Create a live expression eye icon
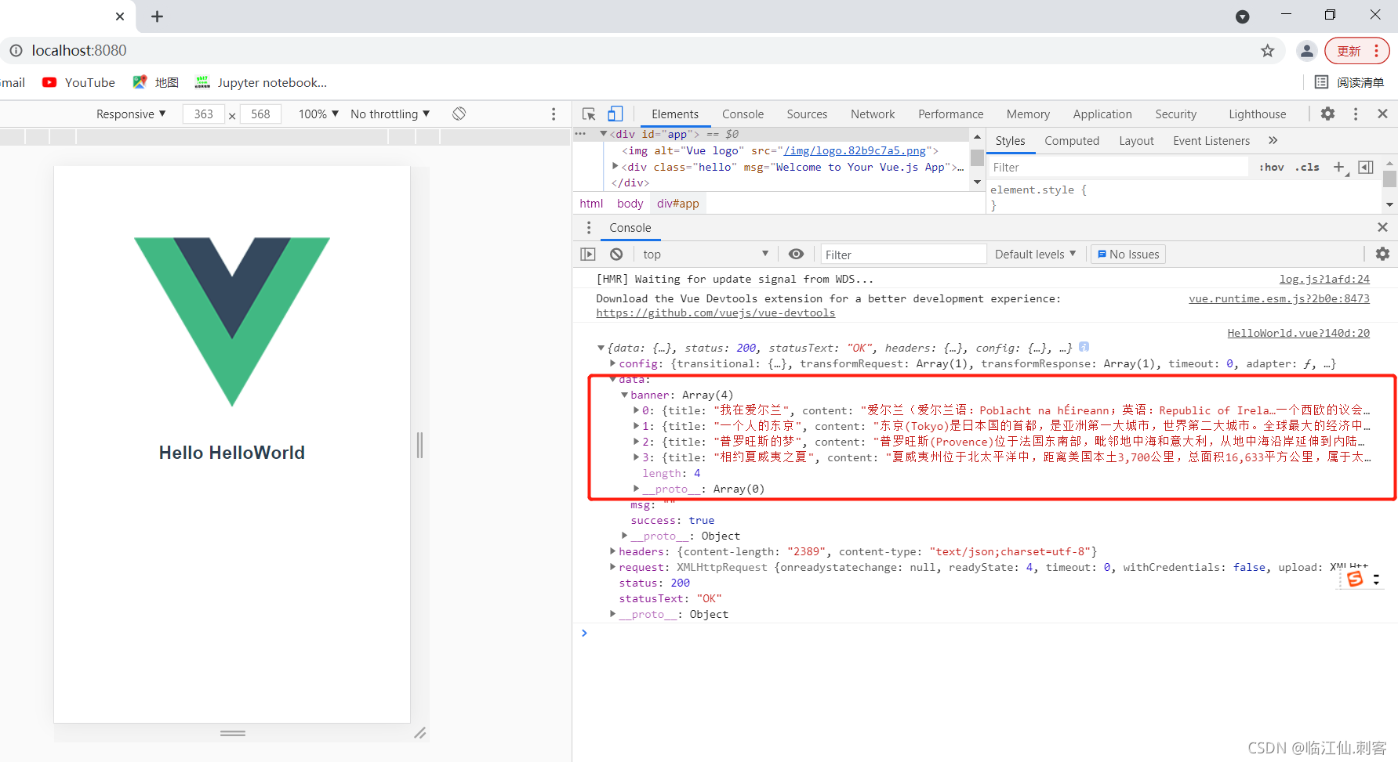Image resolution: width=1398 pixels, height=762 pixels. (796, 254)
